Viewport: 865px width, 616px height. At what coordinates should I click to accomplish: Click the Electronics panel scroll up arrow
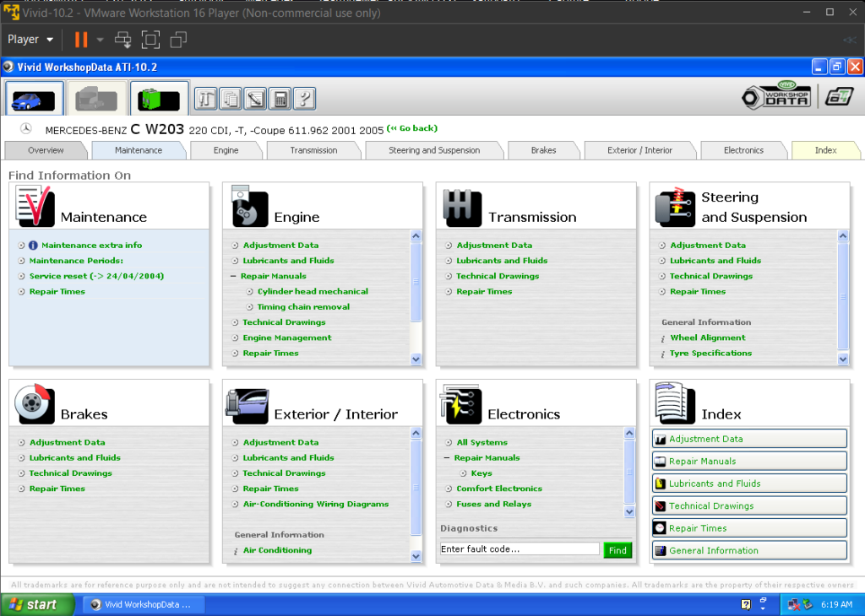pyautogui.click(x=629, y=433)
